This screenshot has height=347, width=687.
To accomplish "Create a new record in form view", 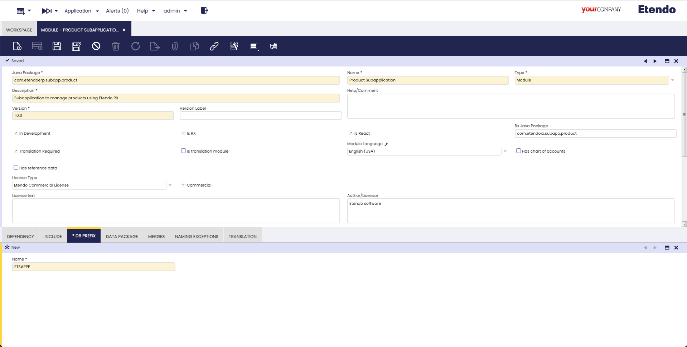I will click(x=17, y=46).
